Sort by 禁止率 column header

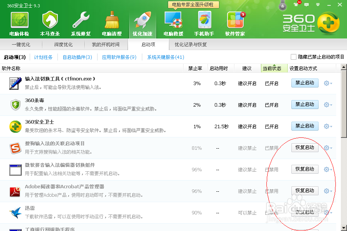195,68
